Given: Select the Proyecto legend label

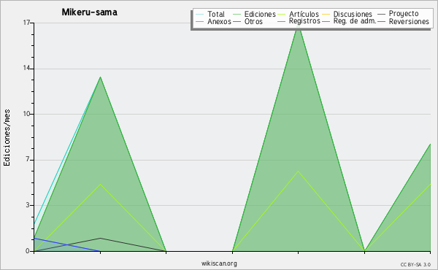Looking at the screenshot, I should (x=404, y=14).
